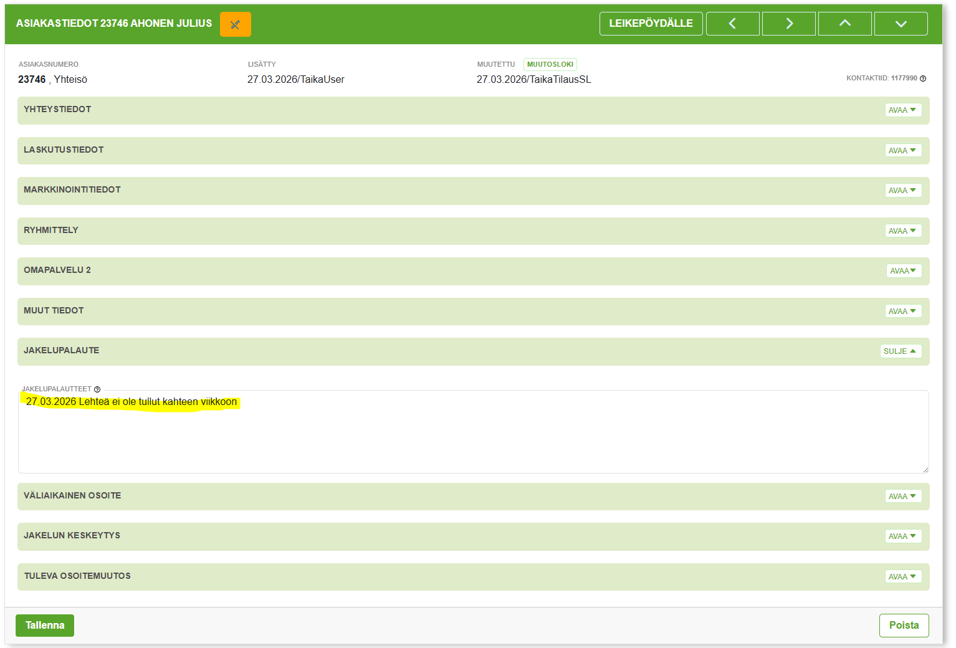Expand the Yhteystiedot section
Screen dimensions: 956x648
(902, 110)
